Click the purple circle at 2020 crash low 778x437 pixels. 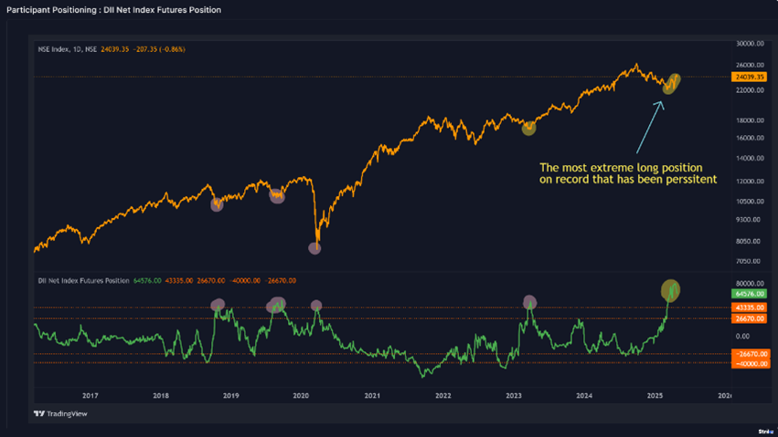pyautogui.click(x=314, y=247)
